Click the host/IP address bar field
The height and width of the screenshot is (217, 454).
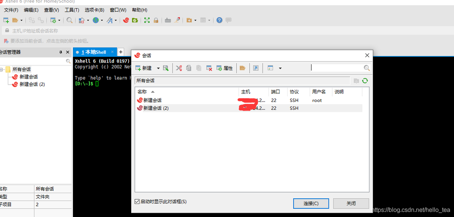(x=229, y=31)
